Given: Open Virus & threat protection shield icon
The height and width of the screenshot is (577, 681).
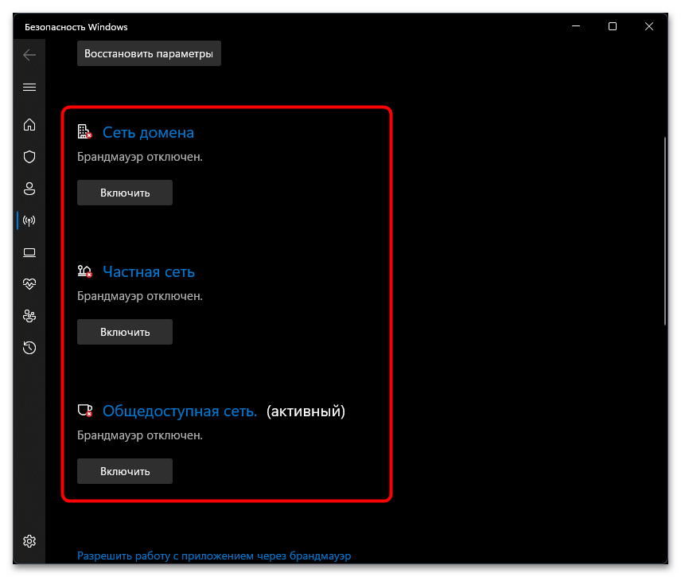Looking at the screenshot, I should click(29, 157).
